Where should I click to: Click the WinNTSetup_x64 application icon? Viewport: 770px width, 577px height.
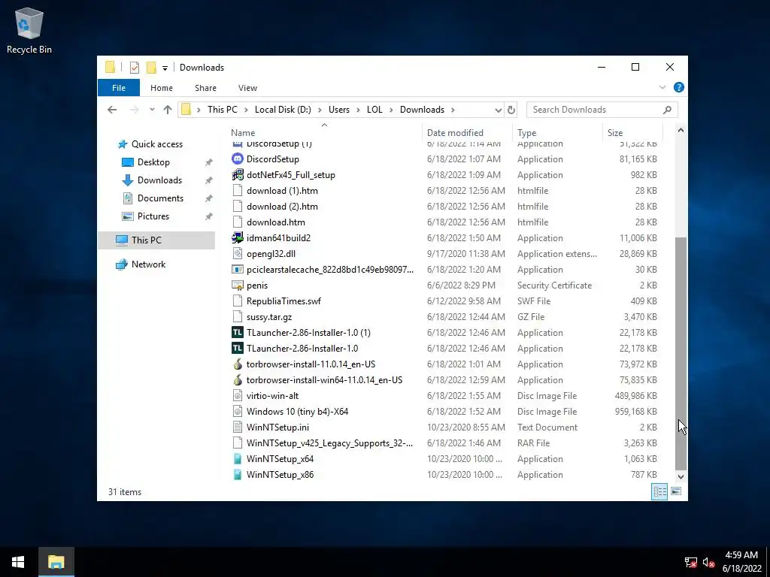pyautogui.click(x=238, y=459)
